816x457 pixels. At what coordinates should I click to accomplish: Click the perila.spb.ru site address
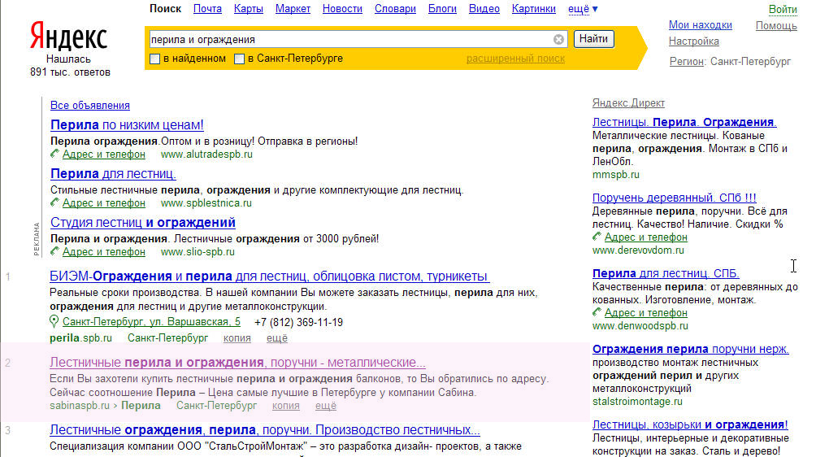(80, 338)
